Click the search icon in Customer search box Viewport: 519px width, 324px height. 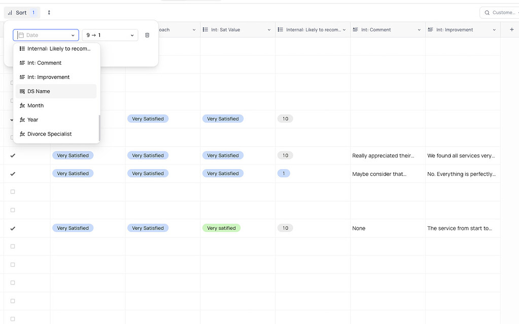pos(488,13)
